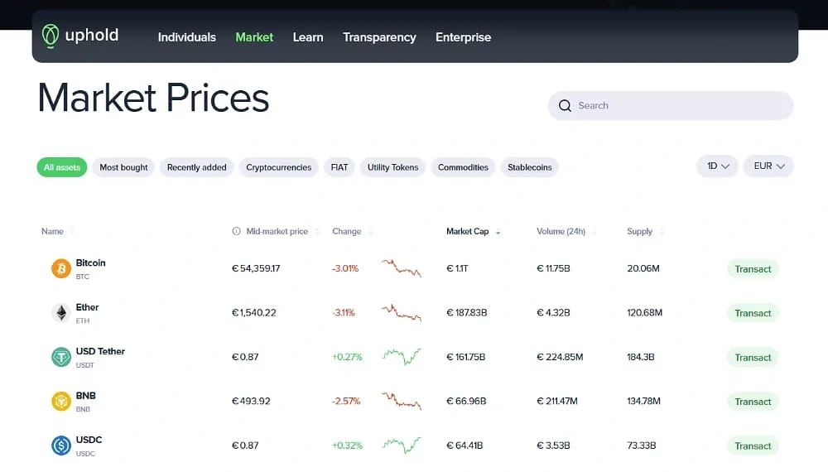This screenshot has width=828, height=472.
Task: Click the info icon beside Mid-market price
Action: 236,231
